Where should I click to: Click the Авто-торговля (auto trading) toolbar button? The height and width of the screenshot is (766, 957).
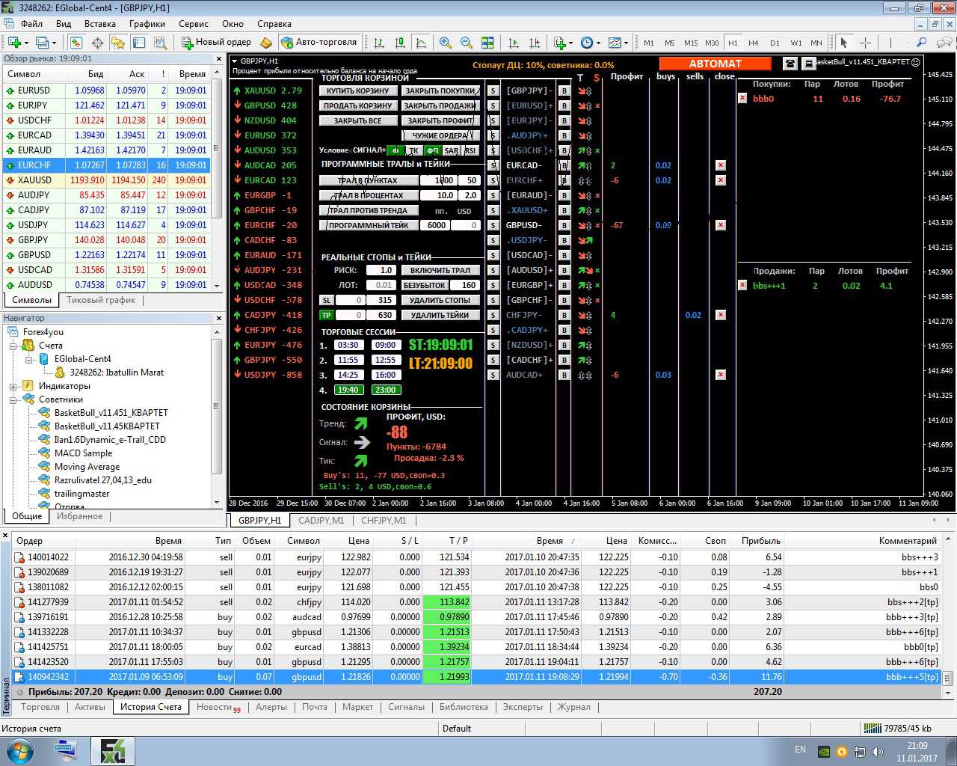tap(319, 43)
